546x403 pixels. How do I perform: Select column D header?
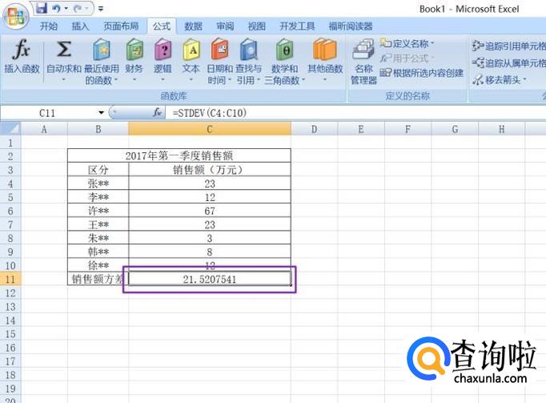[x=314, y=129]
